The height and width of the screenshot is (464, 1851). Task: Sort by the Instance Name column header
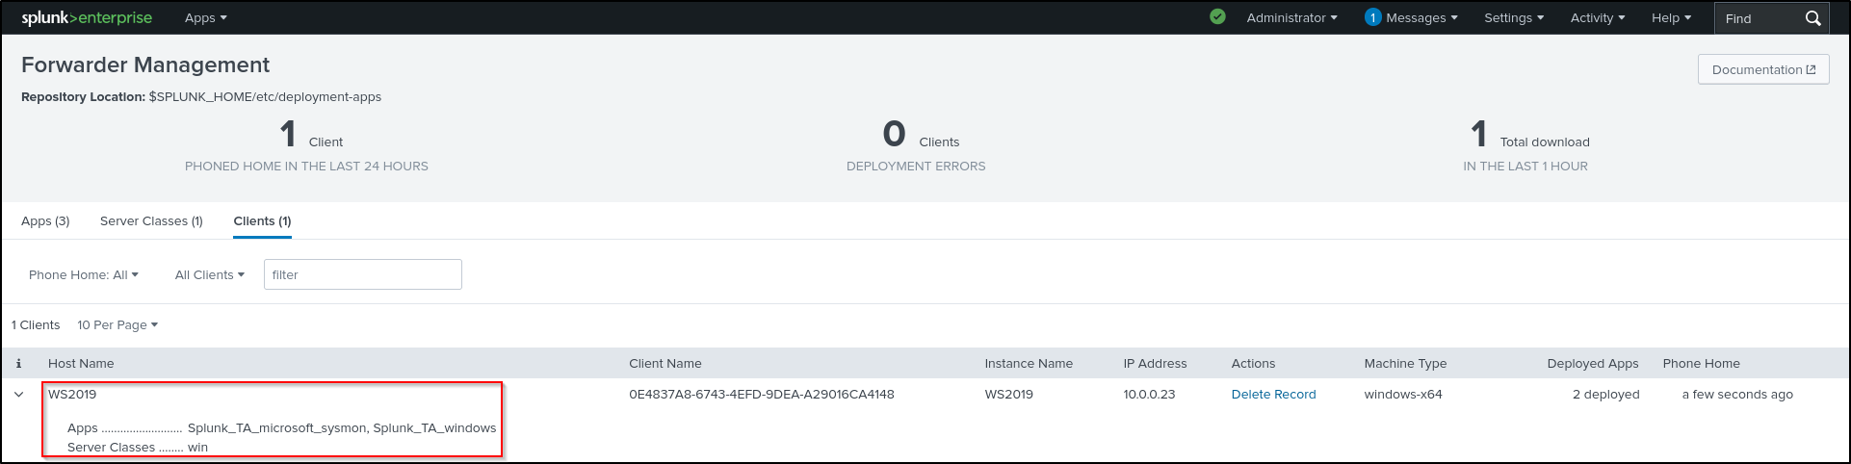click(1029, 363)
